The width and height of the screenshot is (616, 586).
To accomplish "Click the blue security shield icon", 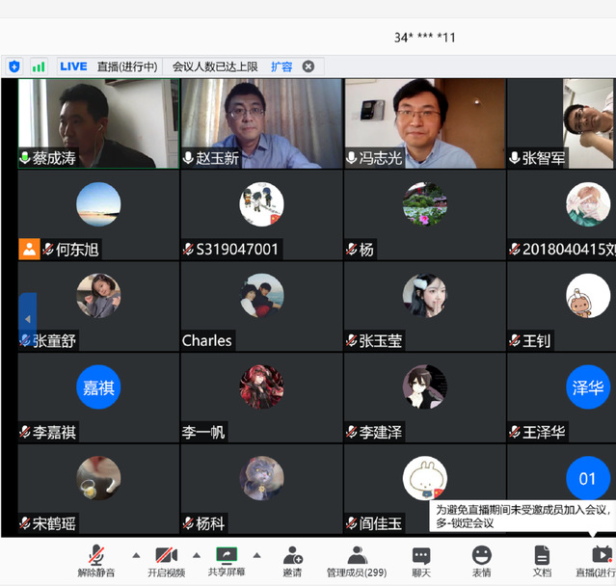I will [x=13, y=67].
